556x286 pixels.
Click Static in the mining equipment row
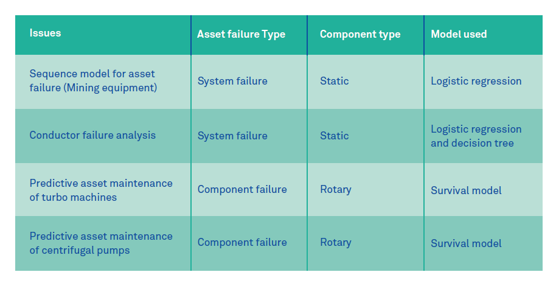pyautogui.click(x=335, y=82)
